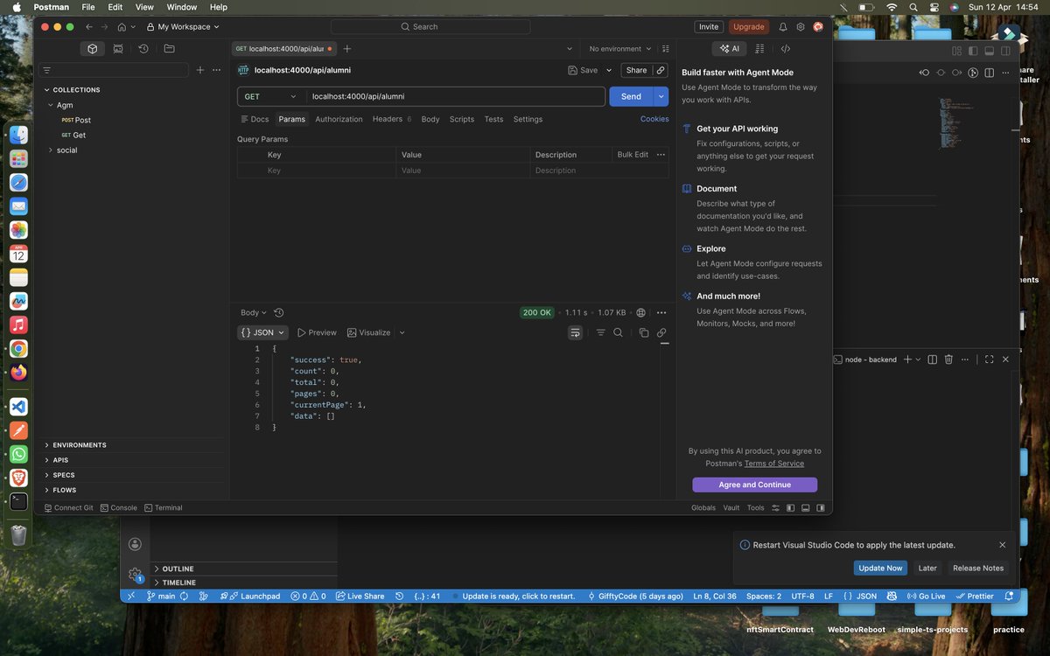Open the environment quick look icon
The width and height of the screenshot is (1050, 656).
coord(666,49)
